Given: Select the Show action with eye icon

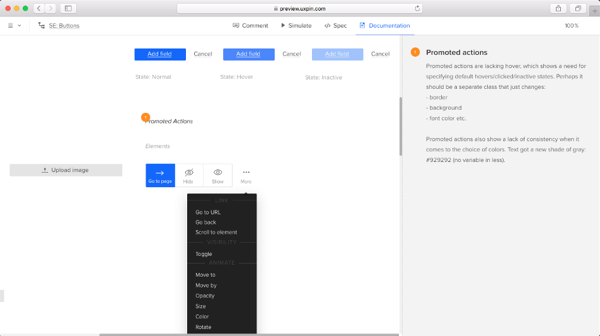Looking at the screenshot, I should click(x=217, y=175).
